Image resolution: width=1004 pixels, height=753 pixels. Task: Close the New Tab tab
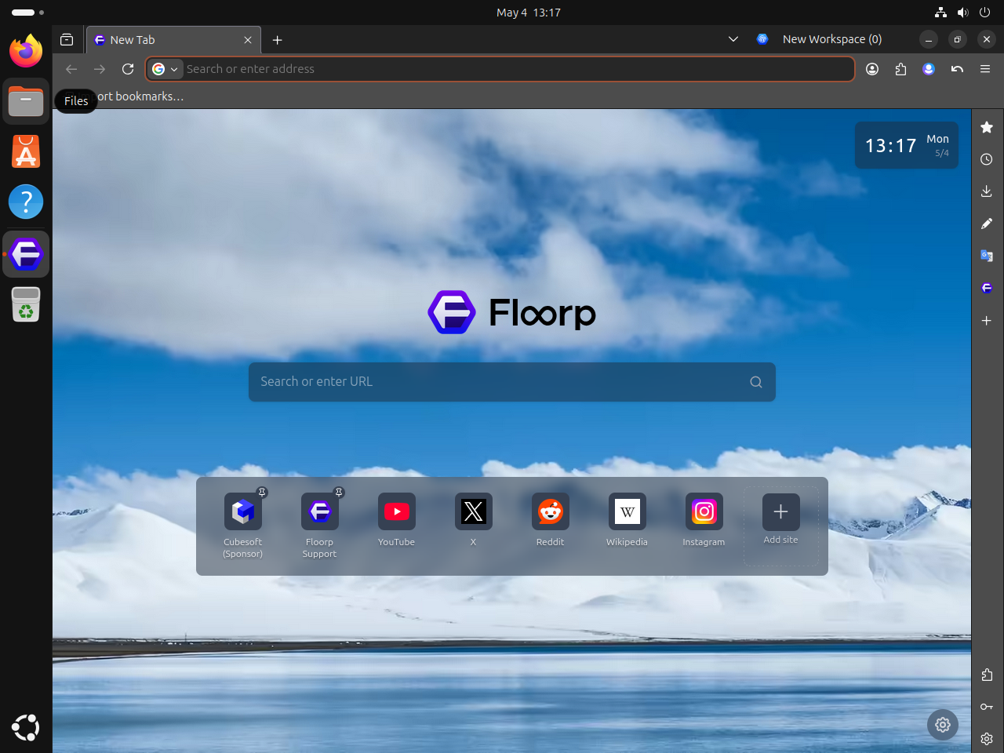pyautogui.click(x=248, y=40)
